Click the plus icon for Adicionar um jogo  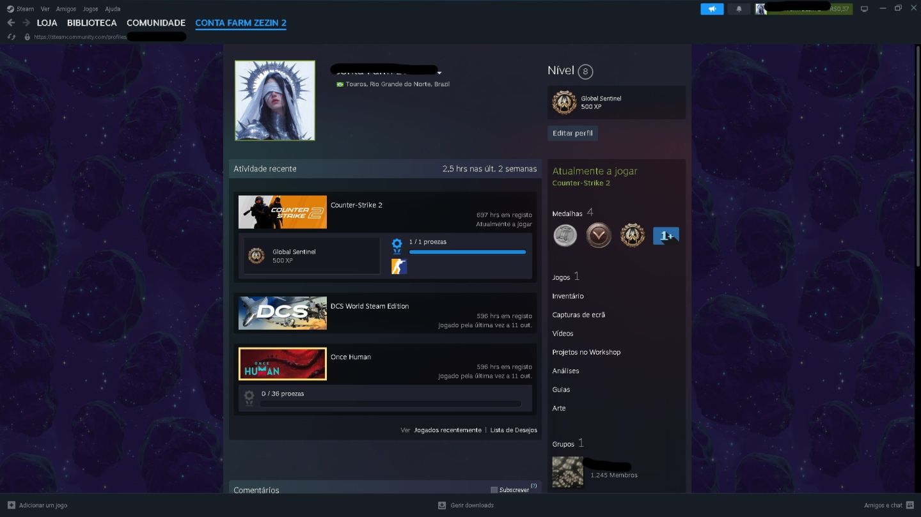click(12, 505)
